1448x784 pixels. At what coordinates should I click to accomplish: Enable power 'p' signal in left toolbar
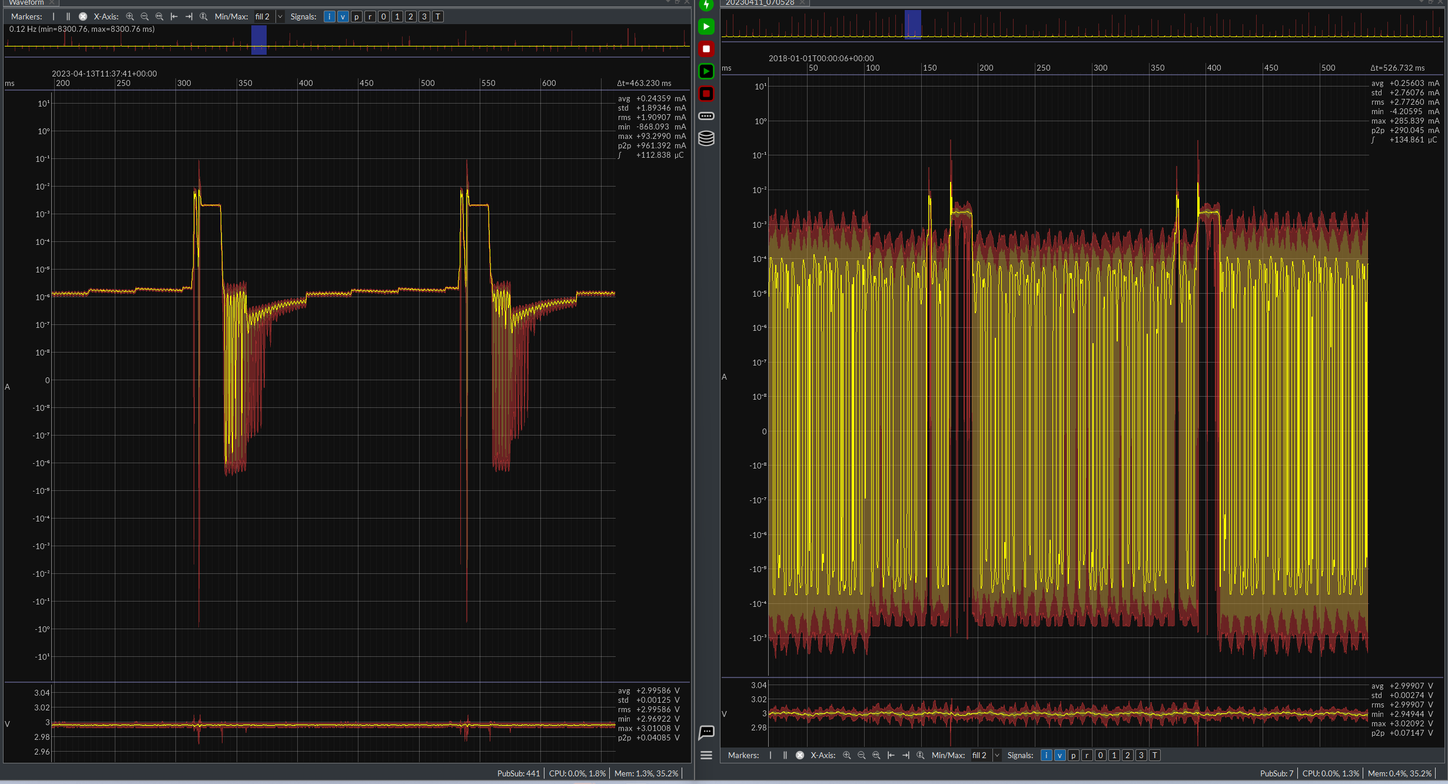tap(356, 16)
